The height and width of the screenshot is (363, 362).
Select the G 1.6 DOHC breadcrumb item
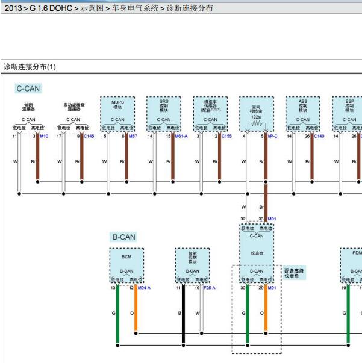coord(51,8)
